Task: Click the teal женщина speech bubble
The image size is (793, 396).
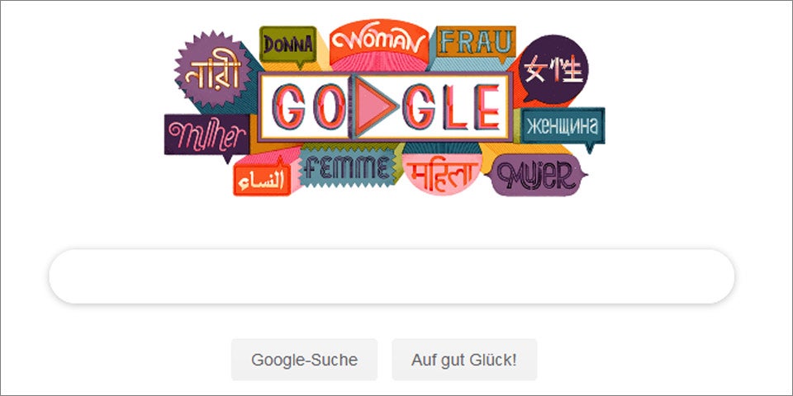Action: (x=563, y=127)
